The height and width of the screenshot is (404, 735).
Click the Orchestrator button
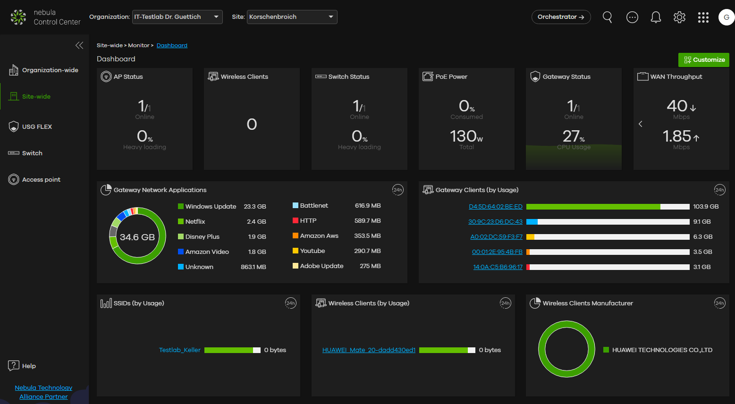(x=561, y=17)
